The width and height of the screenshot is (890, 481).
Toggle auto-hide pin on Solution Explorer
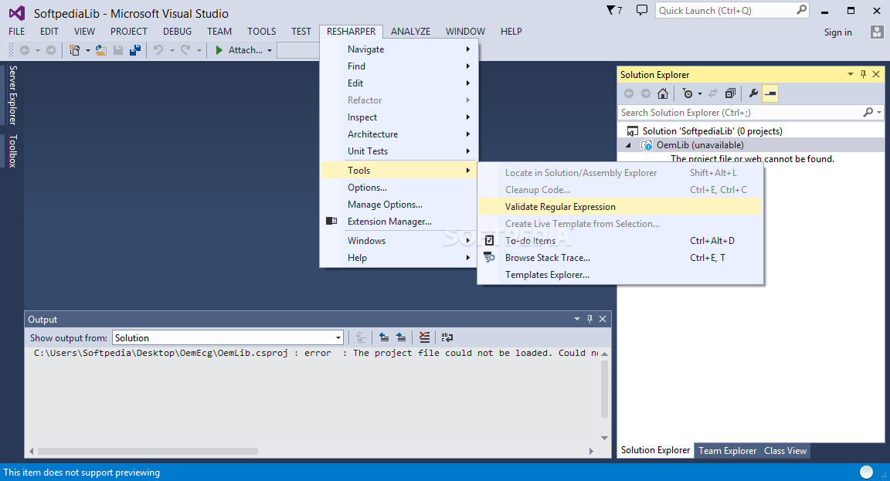863,74
